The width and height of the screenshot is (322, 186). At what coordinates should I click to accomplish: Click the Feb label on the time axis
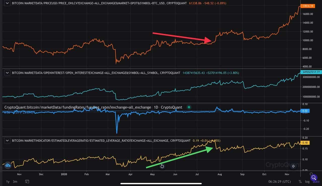pyautogui.click(x=87, y=174)
